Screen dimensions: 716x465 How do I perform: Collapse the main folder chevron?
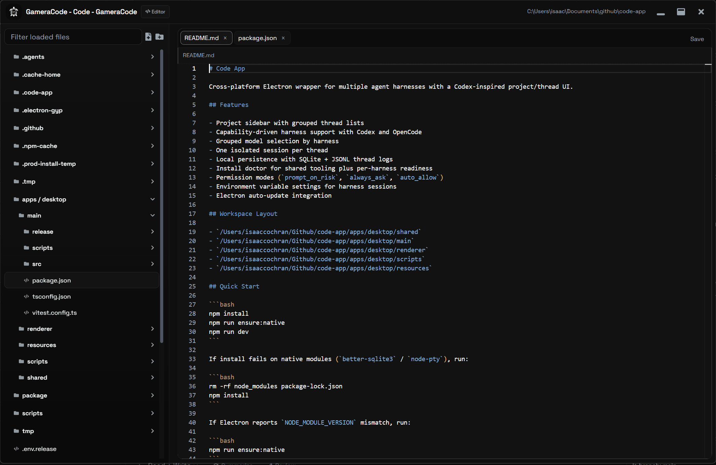pyautogui.click(x=152, y=215)
